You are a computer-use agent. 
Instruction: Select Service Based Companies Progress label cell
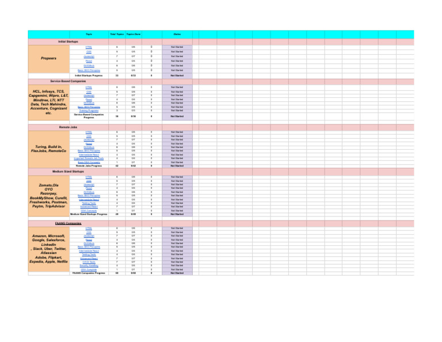(x=89, y=116)
